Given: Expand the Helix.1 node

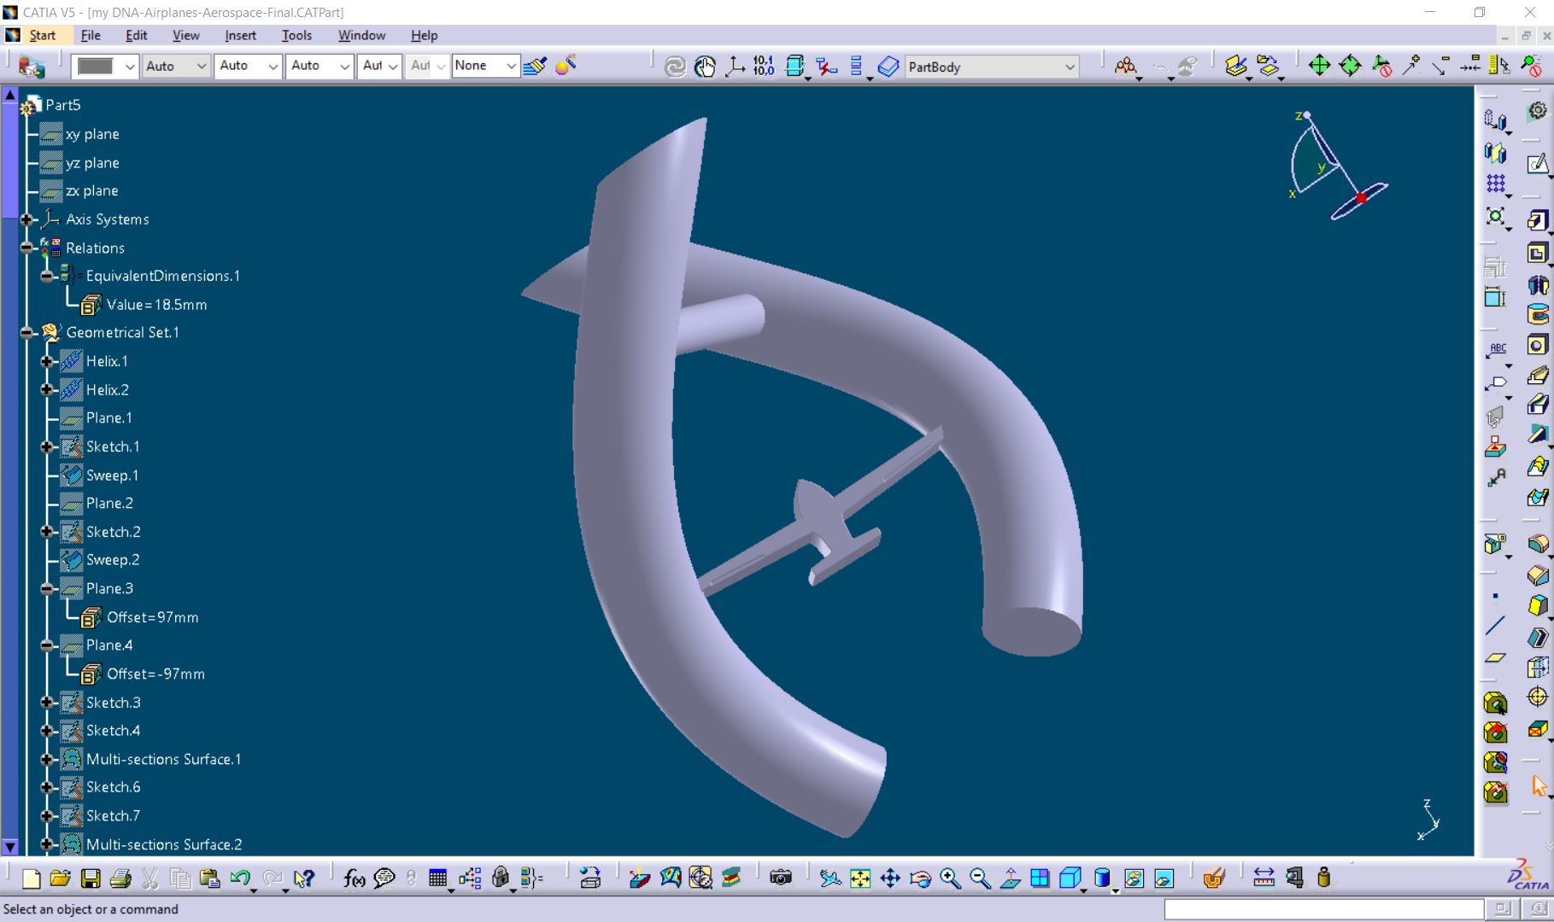Looking at the screenshot, I should point(48,361).
